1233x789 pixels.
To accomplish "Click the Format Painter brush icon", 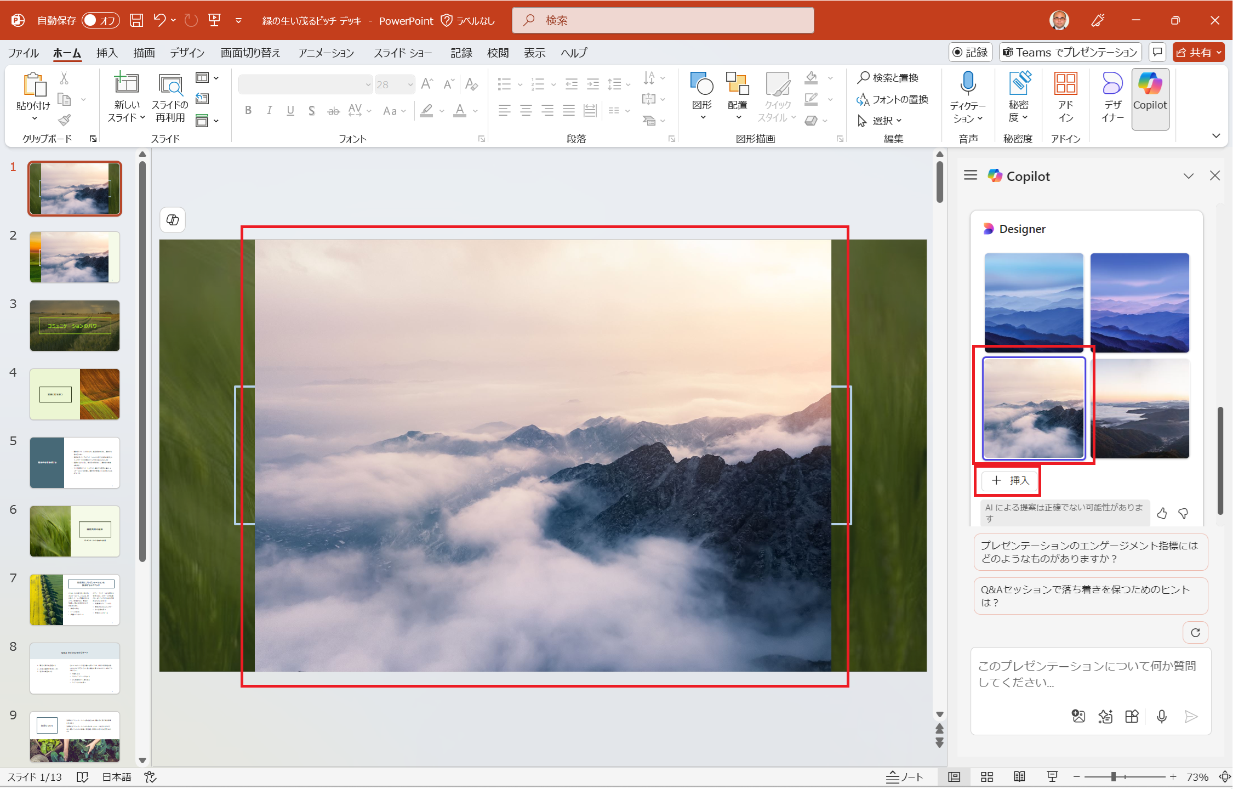I will click(x=64, y=120).
